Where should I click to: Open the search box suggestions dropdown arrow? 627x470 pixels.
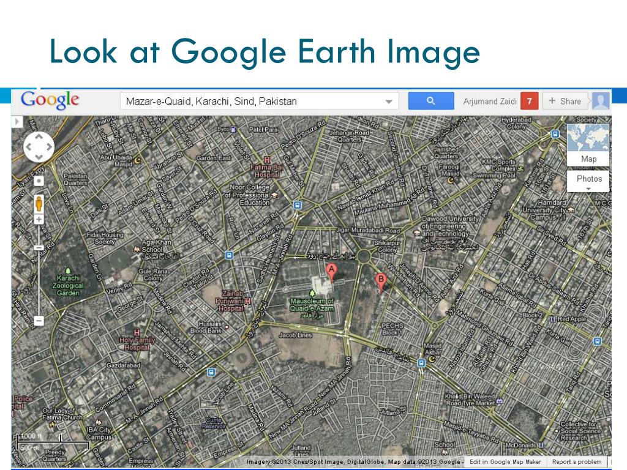[x=389, y=102]
